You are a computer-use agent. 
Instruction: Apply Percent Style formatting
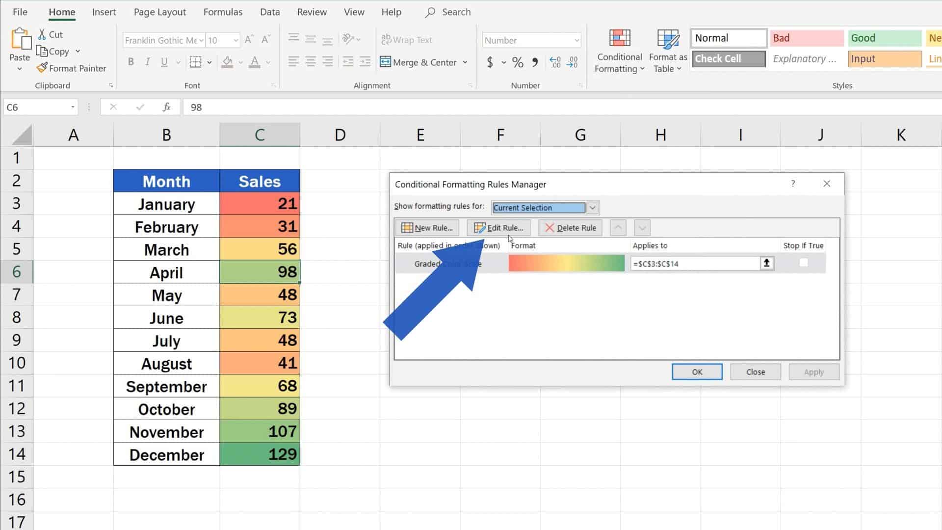517,62
